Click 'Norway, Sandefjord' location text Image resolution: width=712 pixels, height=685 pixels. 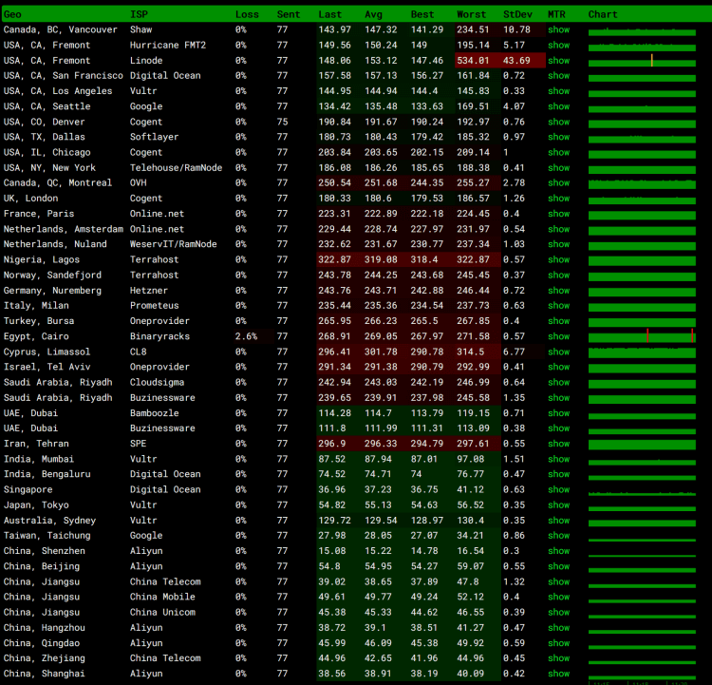(52, 275)
